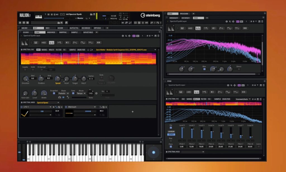Toggle the Sync checkbox beside Tempo mode
This screenshot has height=172, width=286.
point(73,93)
